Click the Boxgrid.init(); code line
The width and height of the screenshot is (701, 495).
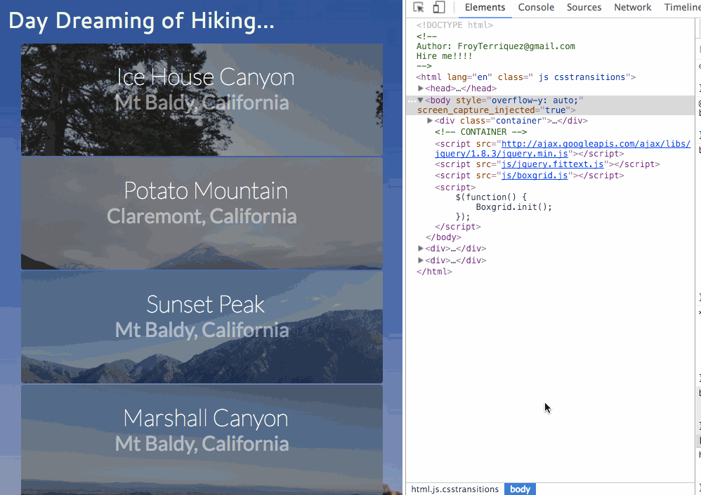tap(513, 207)
